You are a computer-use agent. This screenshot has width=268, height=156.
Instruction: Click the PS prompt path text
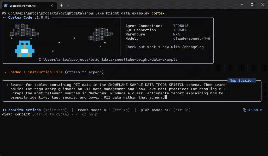[75, 13]
